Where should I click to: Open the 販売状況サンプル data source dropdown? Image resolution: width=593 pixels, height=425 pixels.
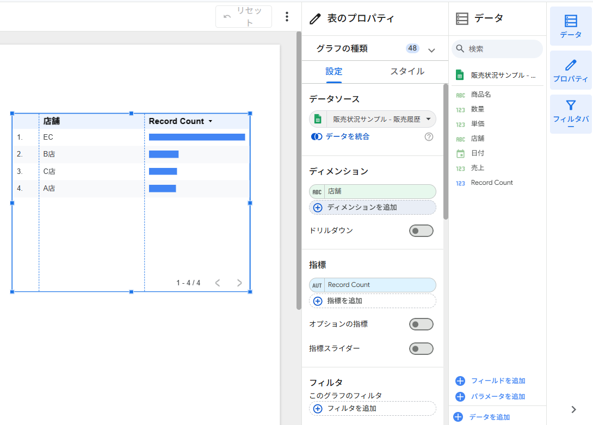[373, 120]
